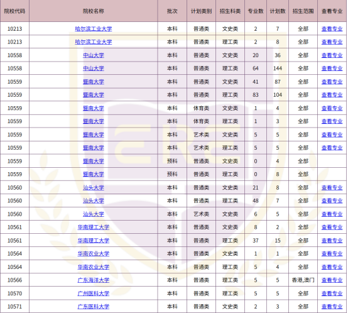Click 查看专业 for 暨南大学 普通类 文史类

[332, 82]
